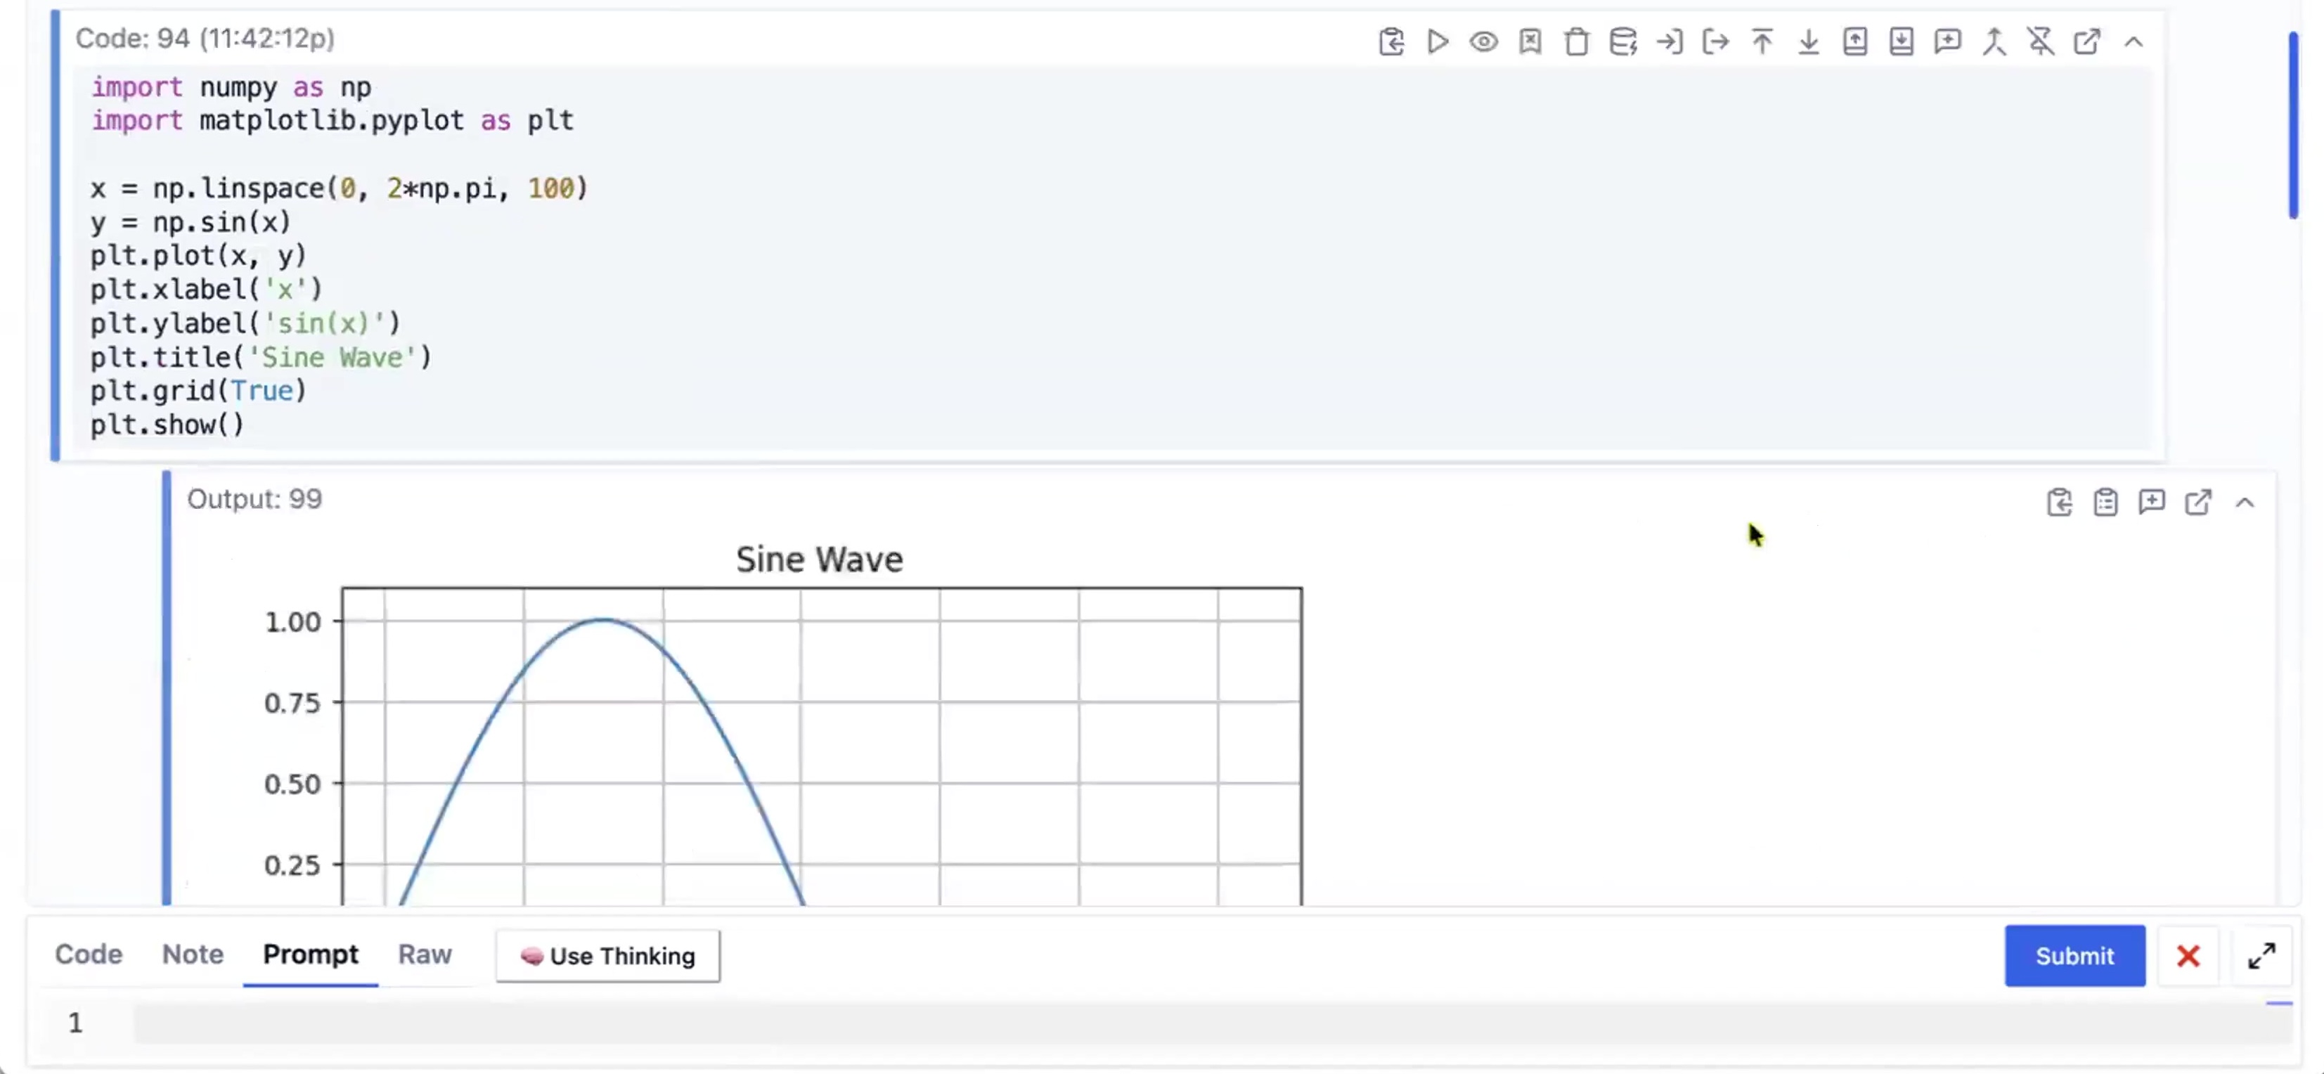This screenshot has height=1074, width=2324.
Task: Cancel the prompt with red X
Action: pyautogui.click(x=2188, y=956)
